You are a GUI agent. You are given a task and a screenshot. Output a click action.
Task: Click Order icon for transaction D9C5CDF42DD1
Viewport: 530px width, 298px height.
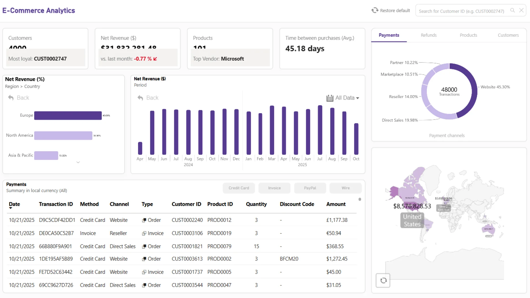[144, 220]
